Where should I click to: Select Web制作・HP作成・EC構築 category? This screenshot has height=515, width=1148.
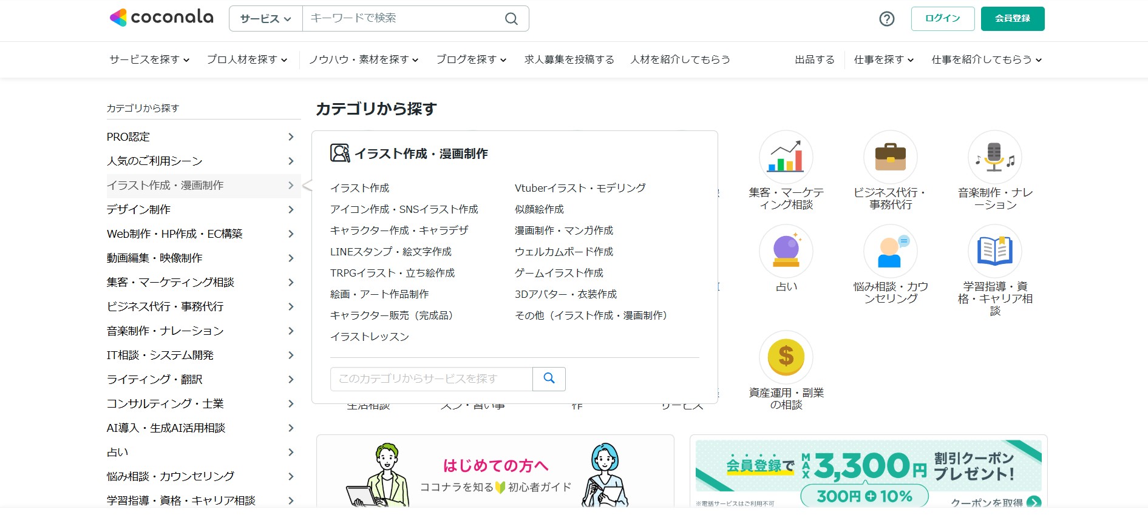click(203, 234)
